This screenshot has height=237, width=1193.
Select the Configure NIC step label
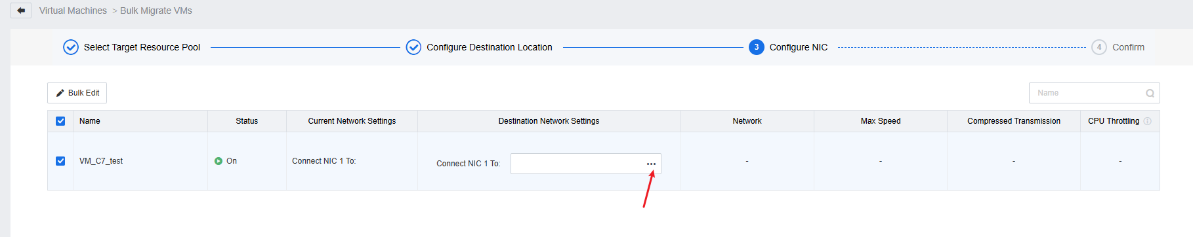(799, 47)
